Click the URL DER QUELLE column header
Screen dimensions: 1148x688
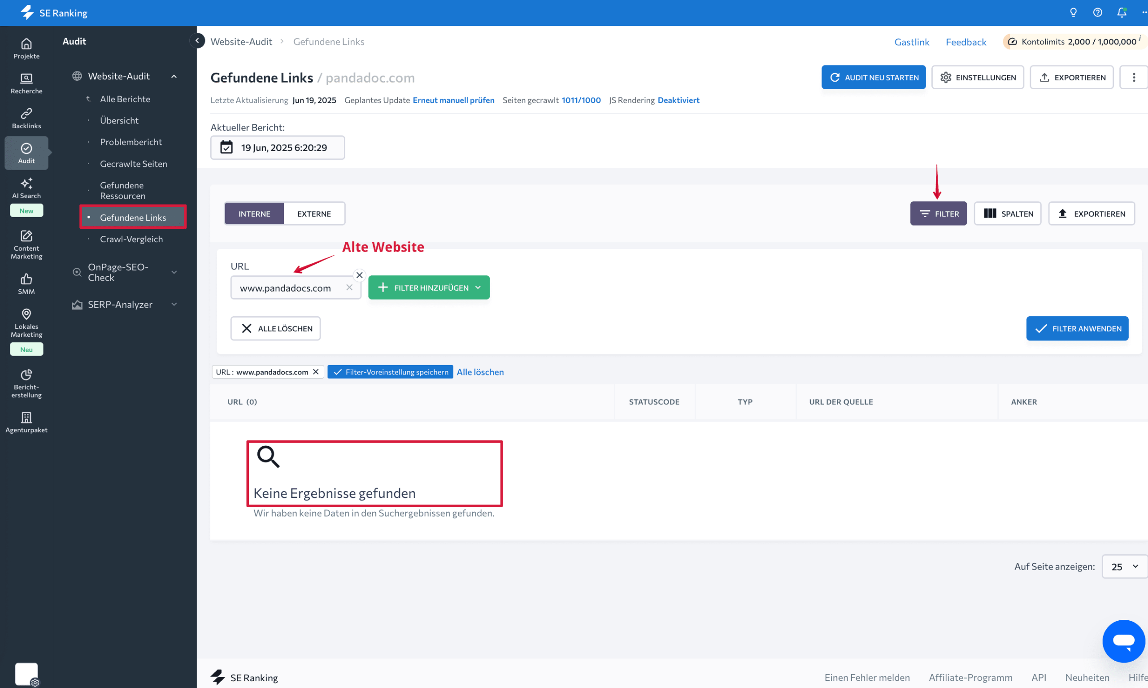[841, 402]
